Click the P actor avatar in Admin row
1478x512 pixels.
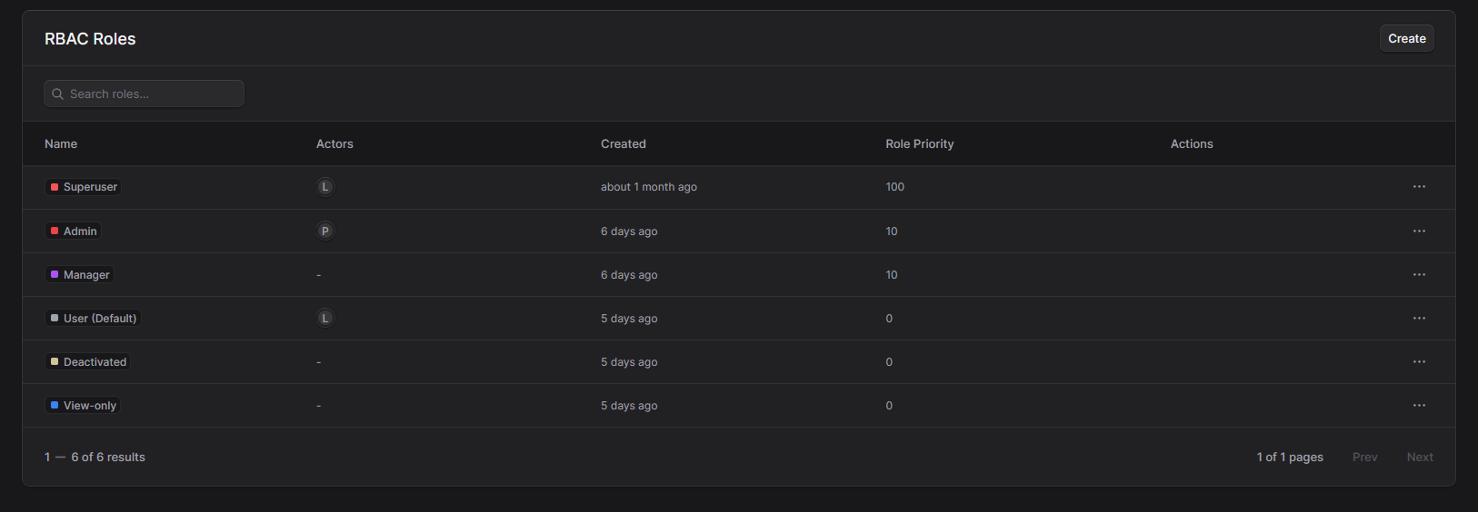point(325,231)
